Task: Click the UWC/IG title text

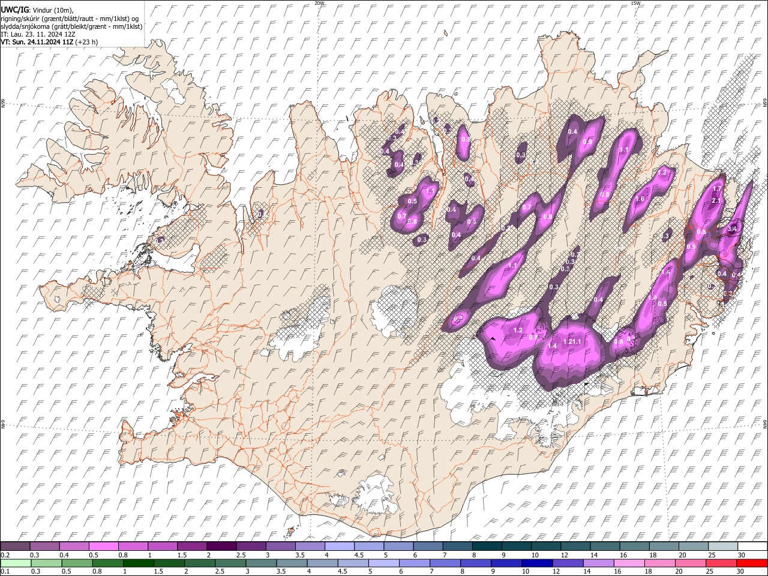Action: pos(14,9)
